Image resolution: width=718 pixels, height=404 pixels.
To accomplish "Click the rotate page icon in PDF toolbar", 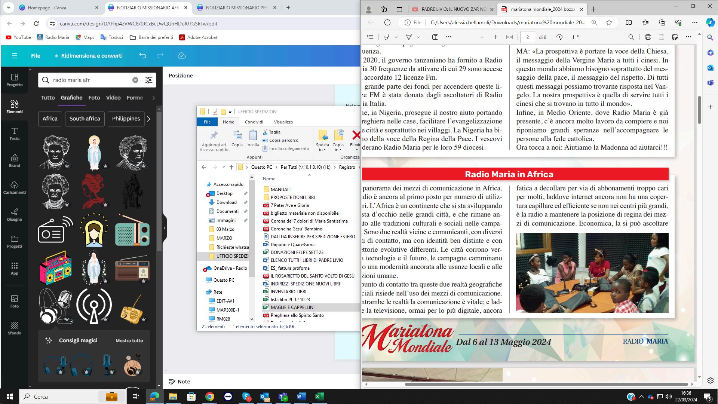I will (559, 37).
